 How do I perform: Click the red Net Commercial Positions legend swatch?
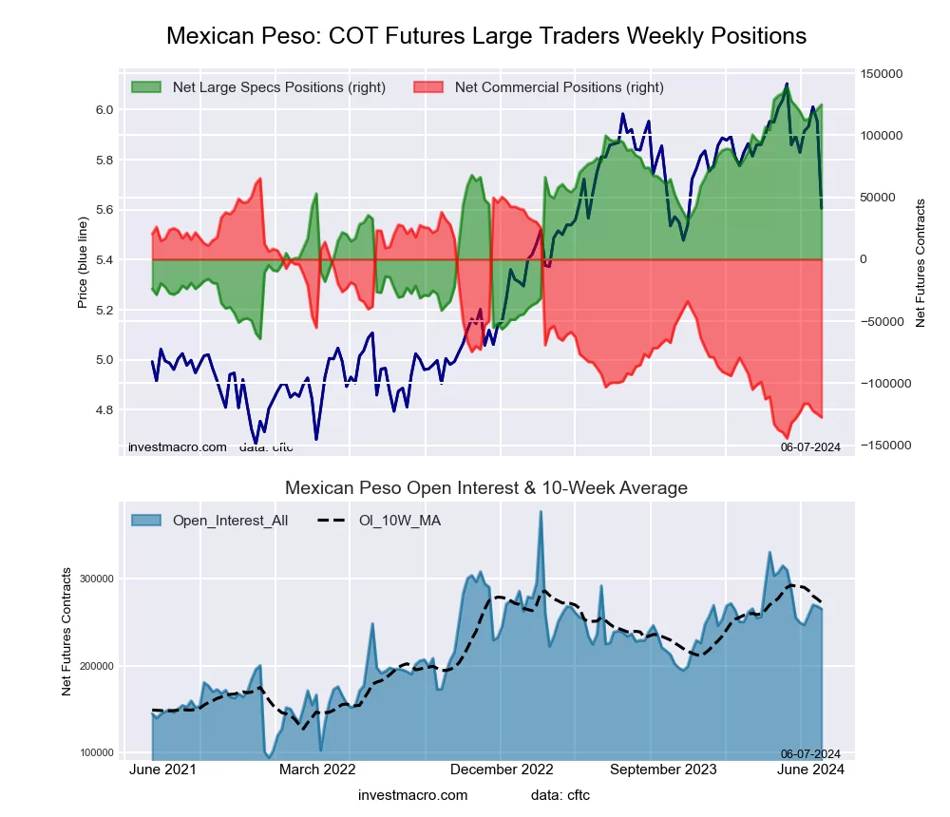428,87
